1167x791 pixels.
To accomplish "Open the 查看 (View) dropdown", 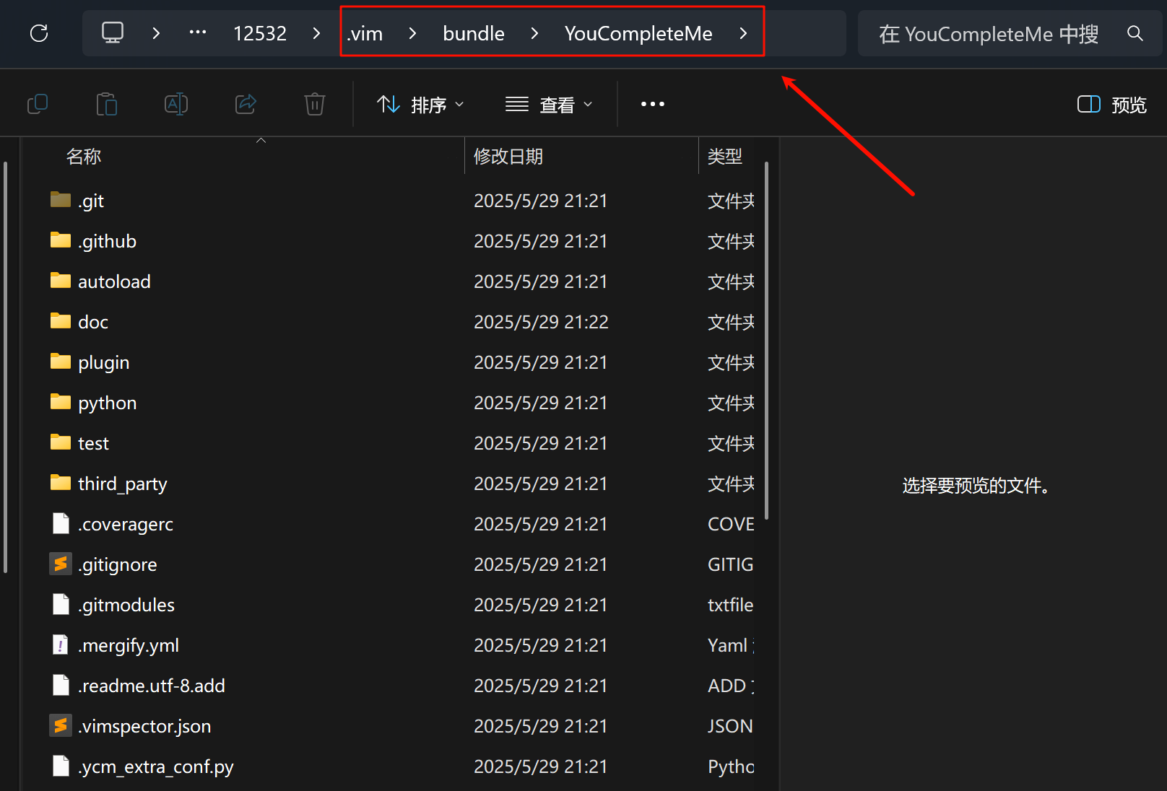I will [550, 104].
